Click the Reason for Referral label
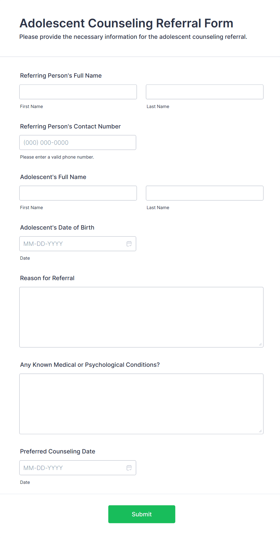This screenshot has height=538, width=280. [x=47, y=278]
